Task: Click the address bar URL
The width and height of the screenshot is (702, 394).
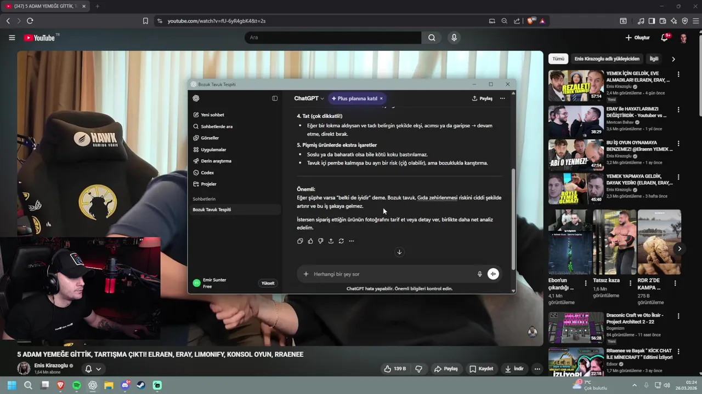Action: point(216,21)
